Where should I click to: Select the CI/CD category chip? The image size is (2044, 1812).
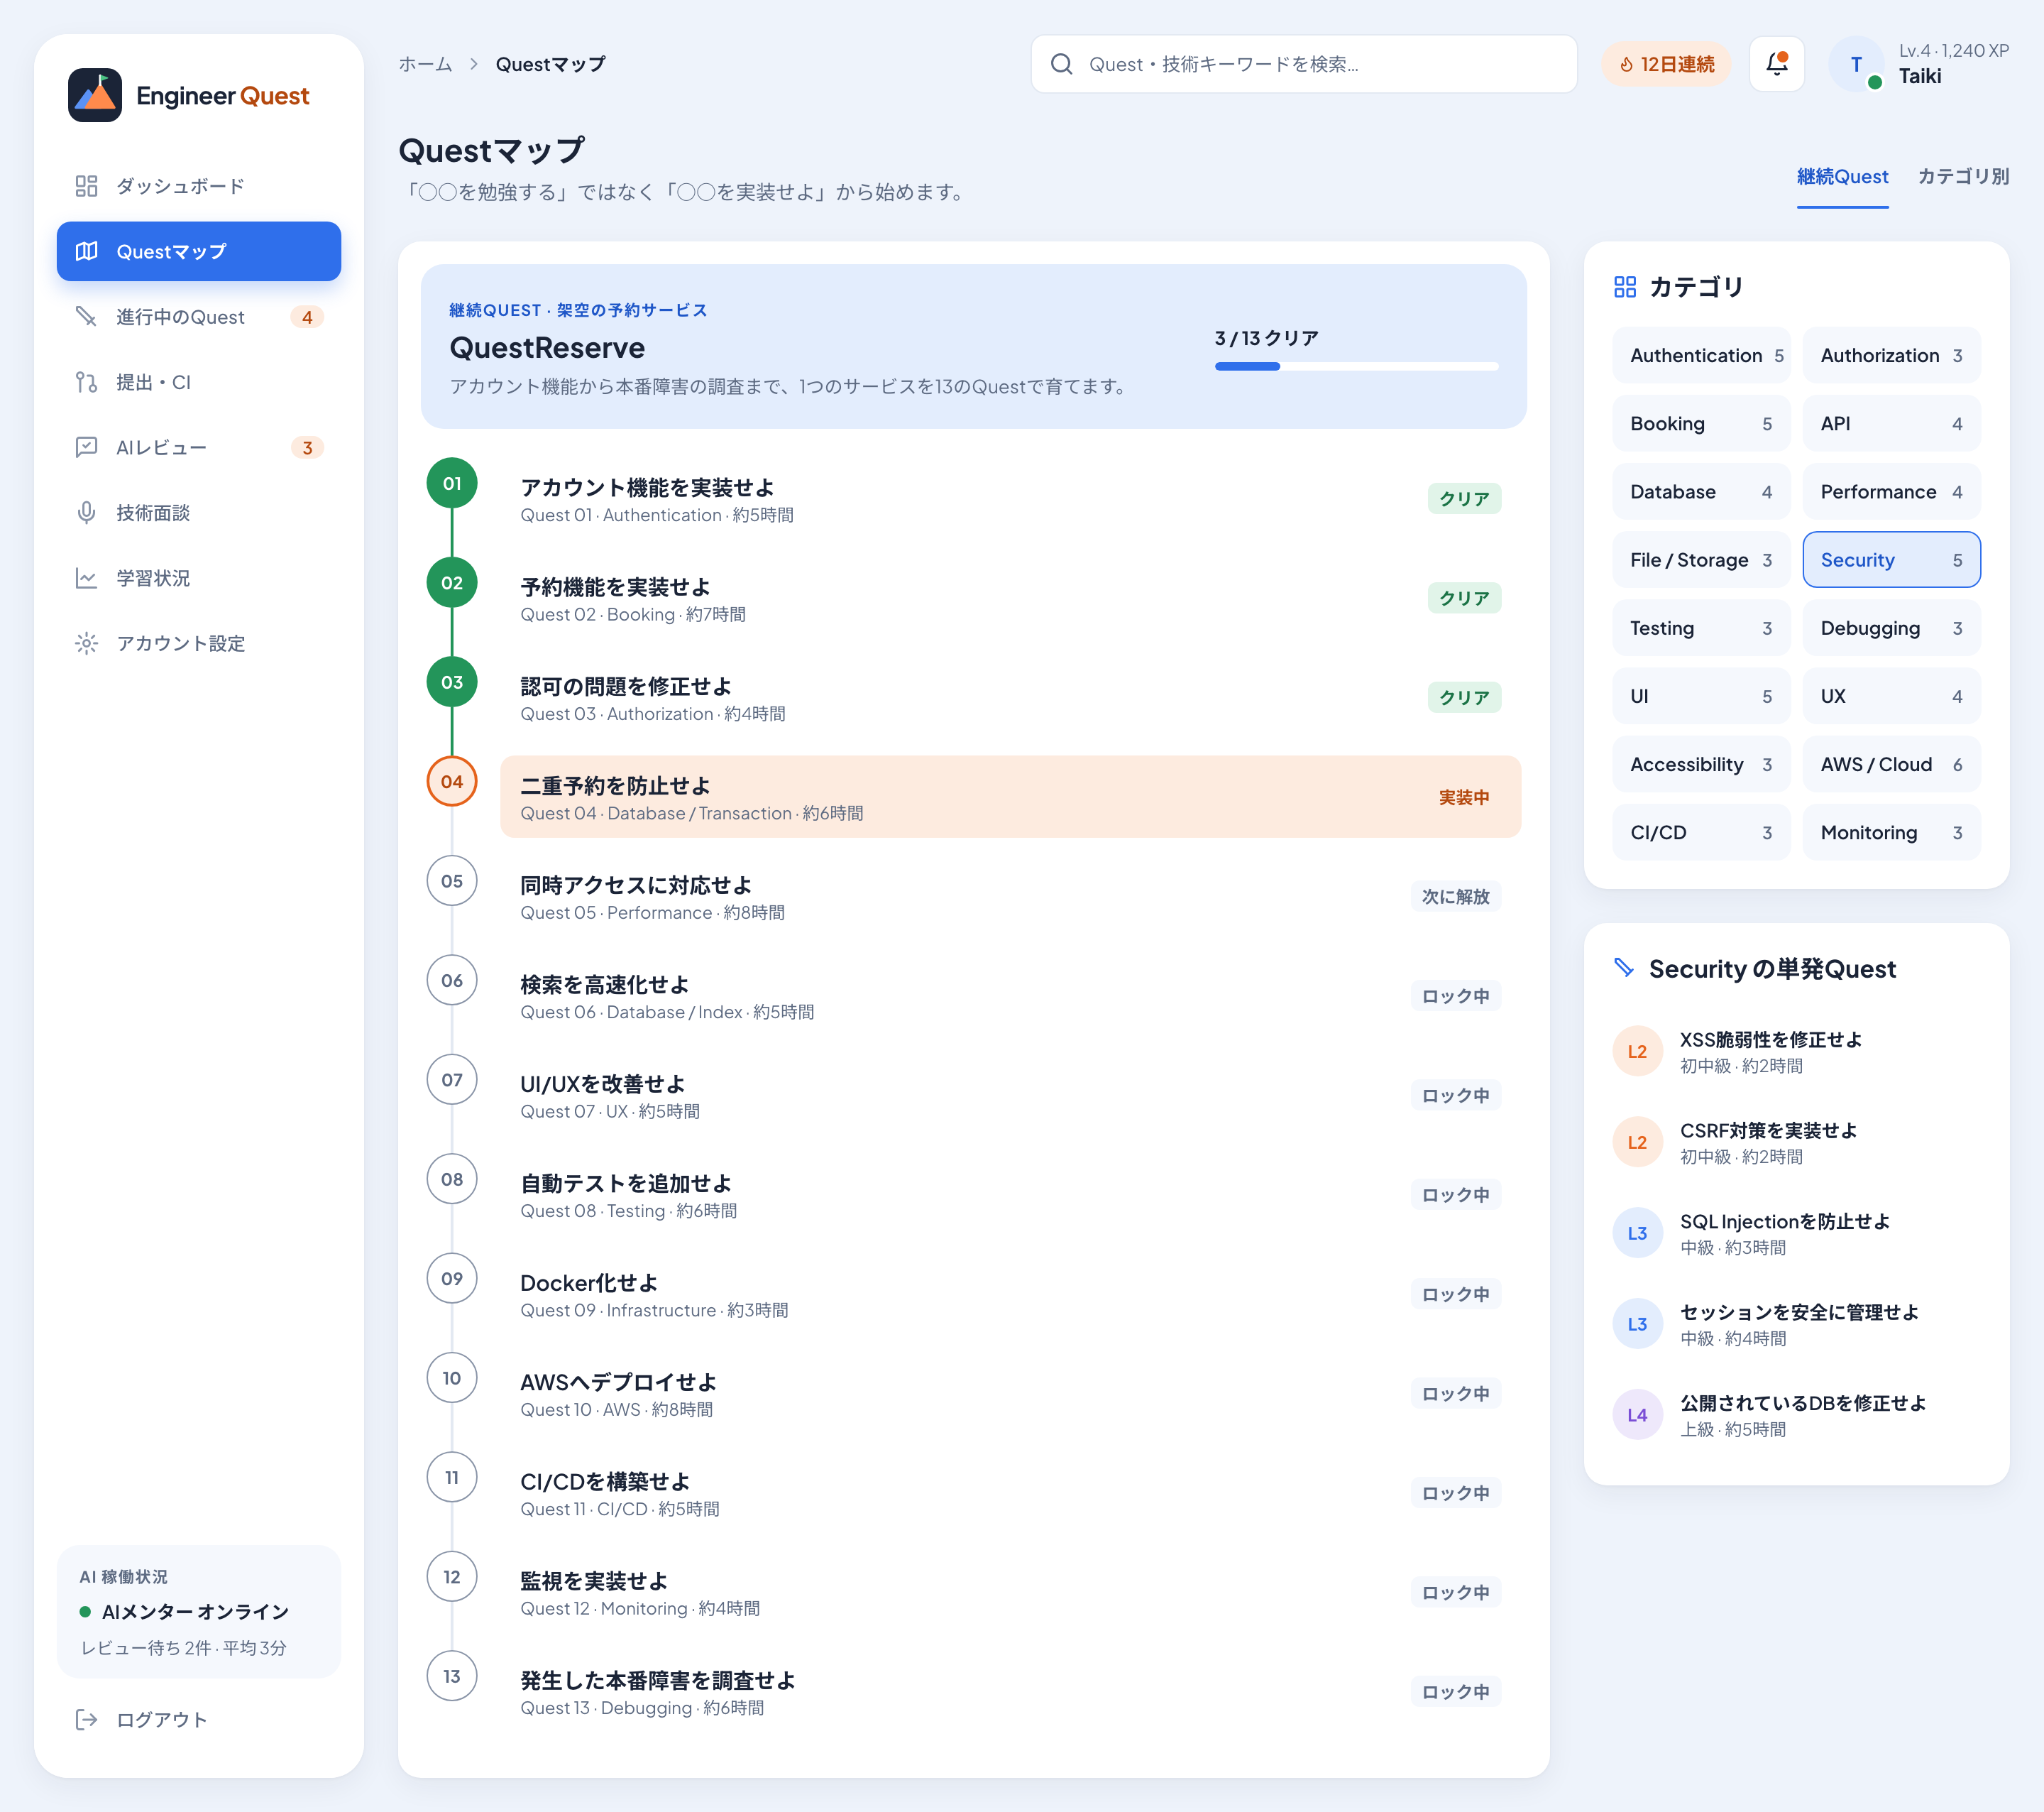pos(1701,832)
